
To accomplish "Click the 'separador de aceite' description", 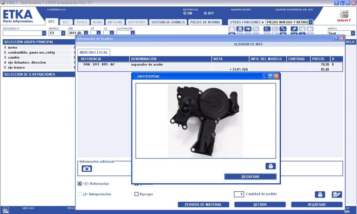I will tap(147, 65).
